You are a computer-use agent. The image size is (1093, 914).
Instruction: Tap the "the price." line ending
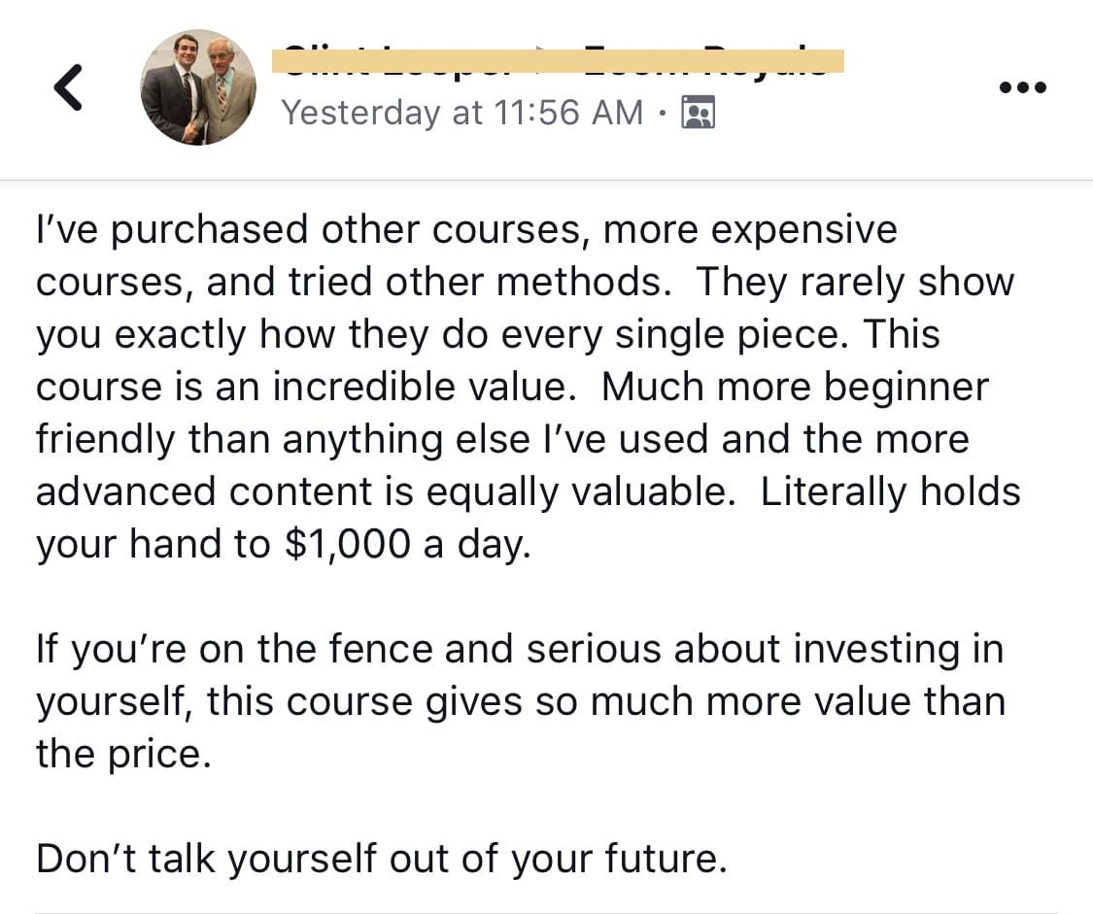pos(123,755)
